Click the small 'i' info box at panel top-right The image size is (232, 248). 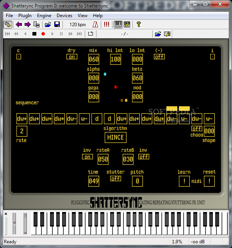212,57
